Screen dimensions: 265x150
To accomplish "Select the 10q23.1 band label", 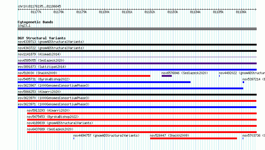I will [24, 26].
